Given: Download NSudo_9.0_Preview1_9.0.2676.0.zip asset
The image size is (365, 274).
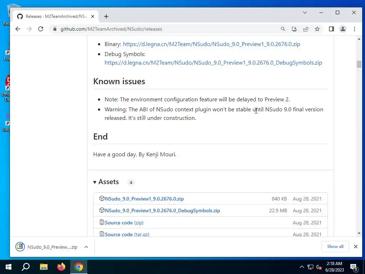Looking at the screenshot, I should tap(144, 199).
